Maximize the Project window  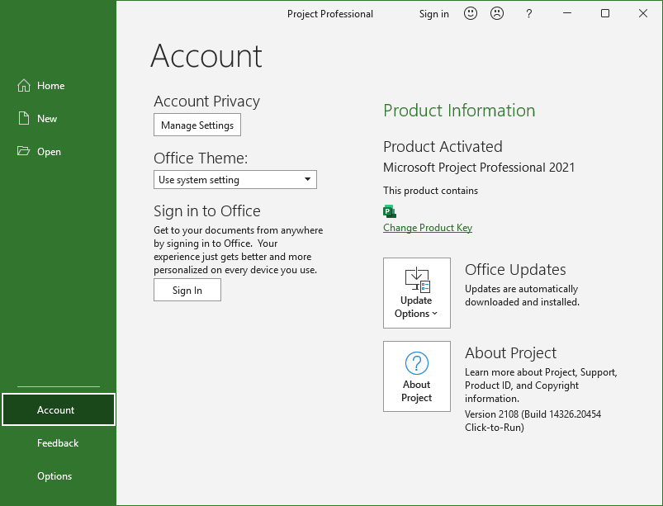coord(605,13)
